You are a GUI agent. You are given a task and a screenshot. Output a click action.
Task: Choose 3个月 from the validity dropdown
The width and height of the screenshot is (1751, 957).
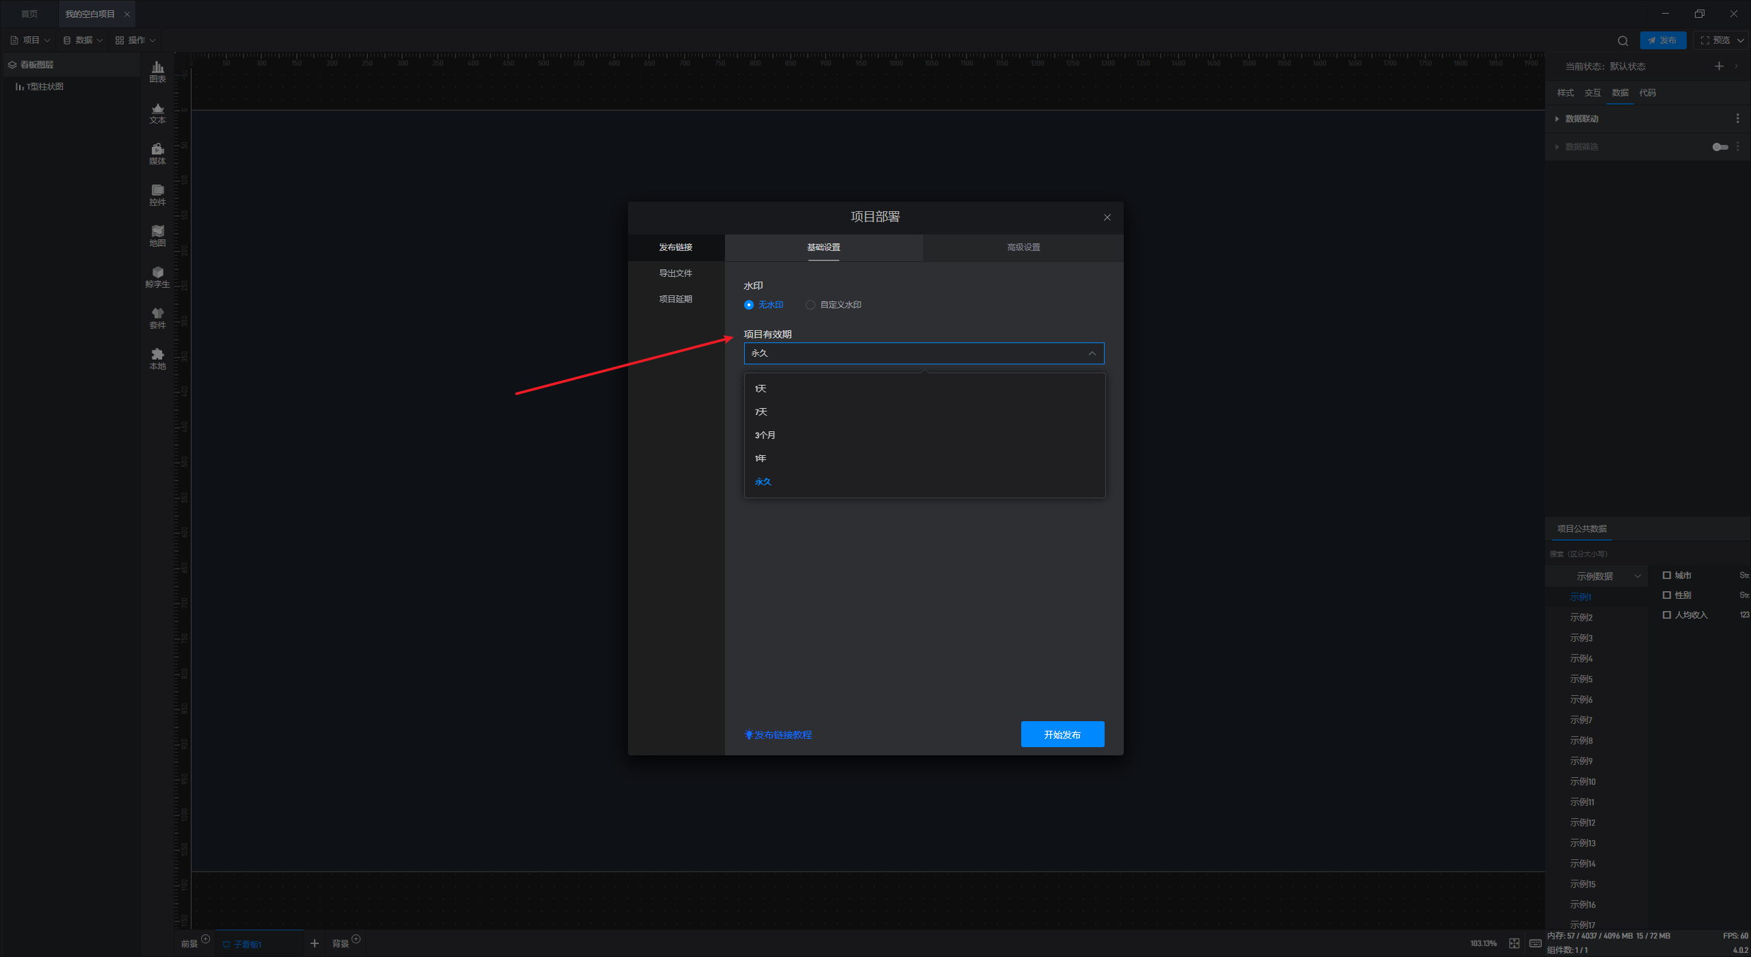point(765,435)
